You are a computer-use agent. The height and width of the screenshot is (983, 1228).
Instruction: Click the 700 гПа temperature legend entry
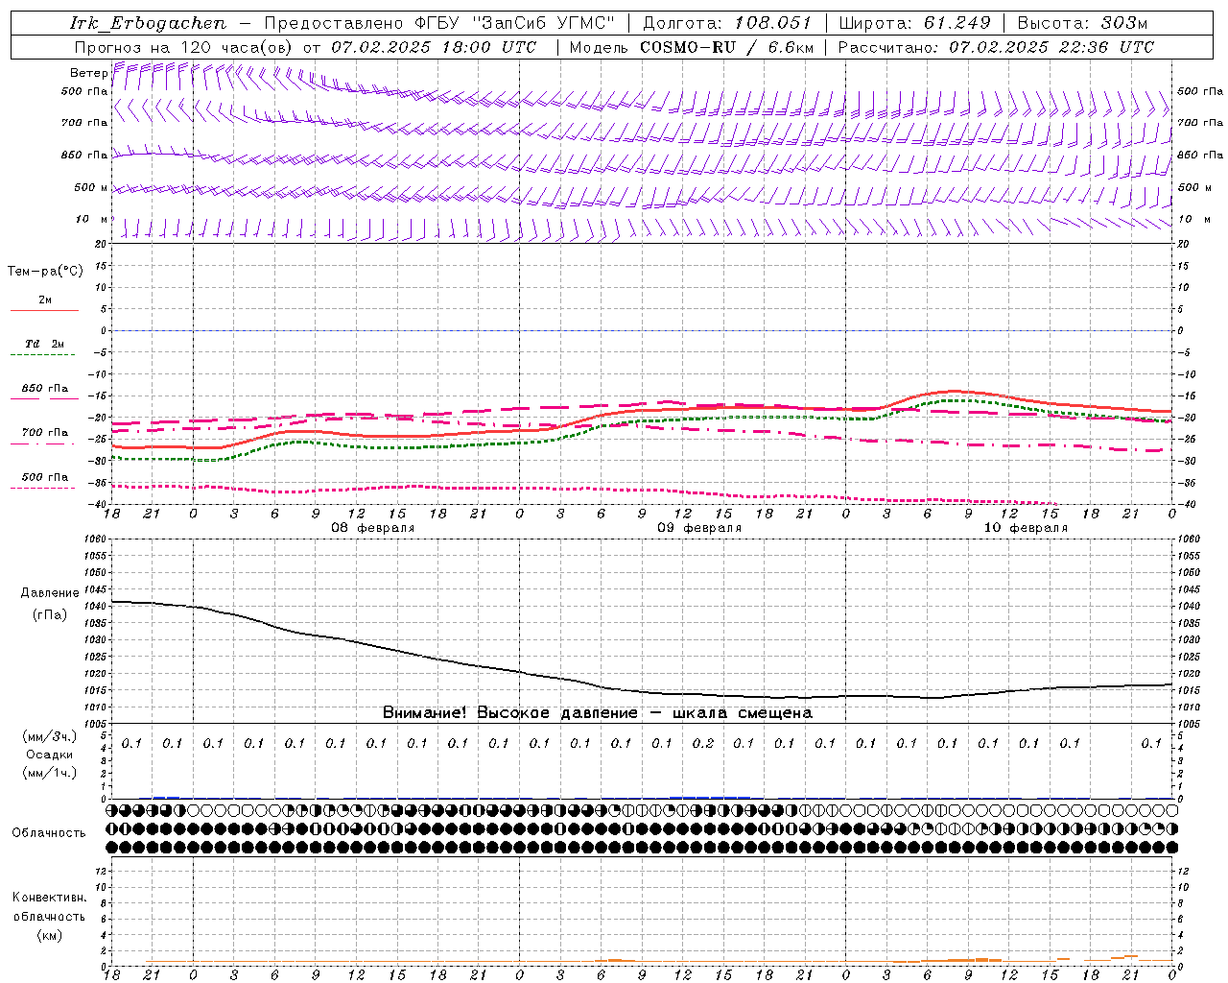click(45, 433)
